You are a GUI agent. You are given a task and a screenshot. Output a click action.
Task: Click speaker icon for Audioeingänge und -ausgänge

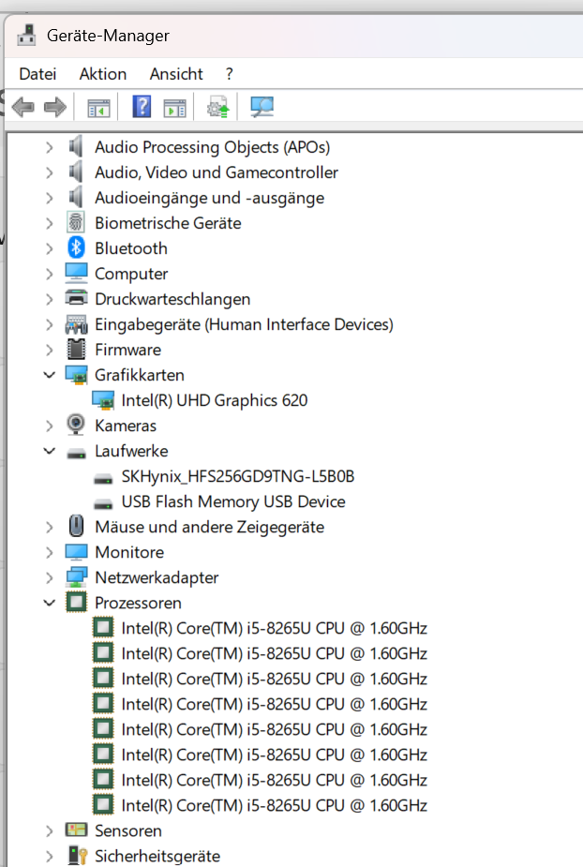tap(76, 198)
